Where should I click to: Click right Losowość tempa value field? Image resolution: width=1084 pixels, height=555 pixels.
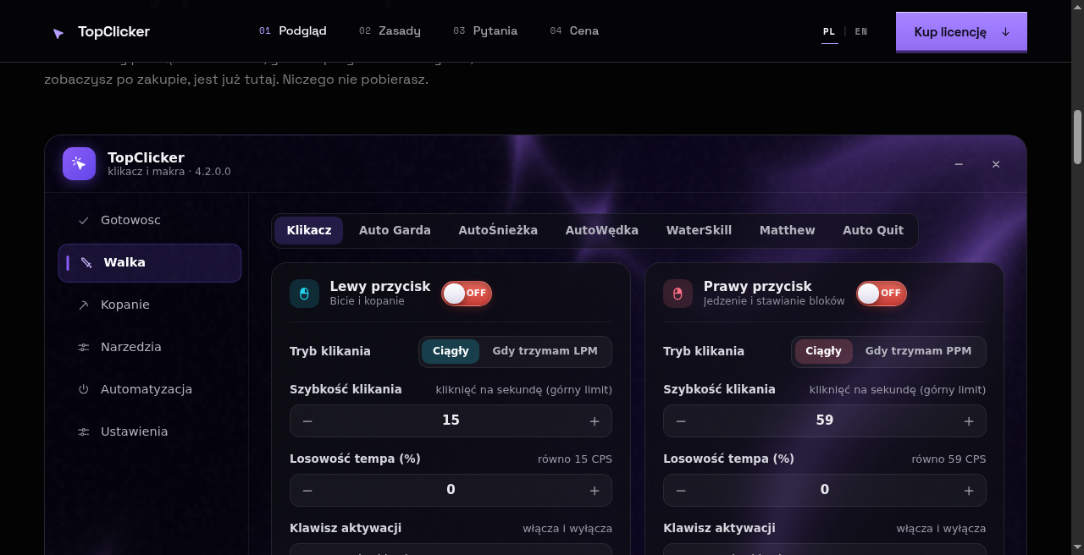(x=825, y=490)
